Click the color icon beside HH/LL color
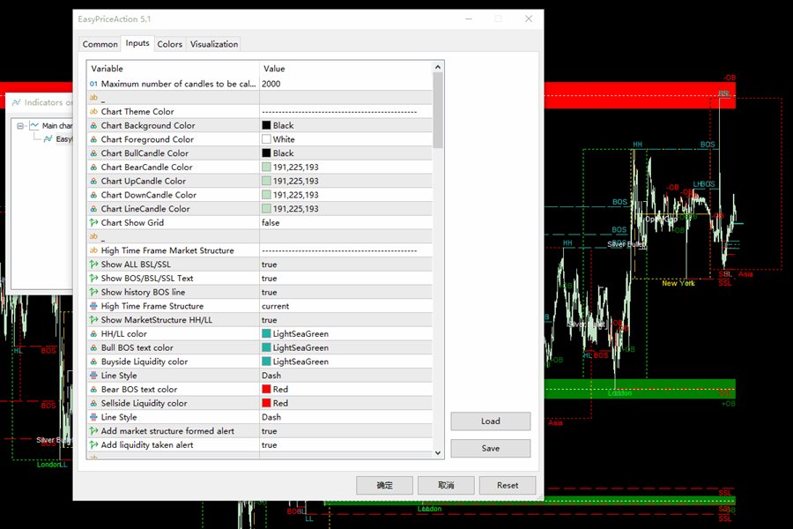 [x=93, y=334]
